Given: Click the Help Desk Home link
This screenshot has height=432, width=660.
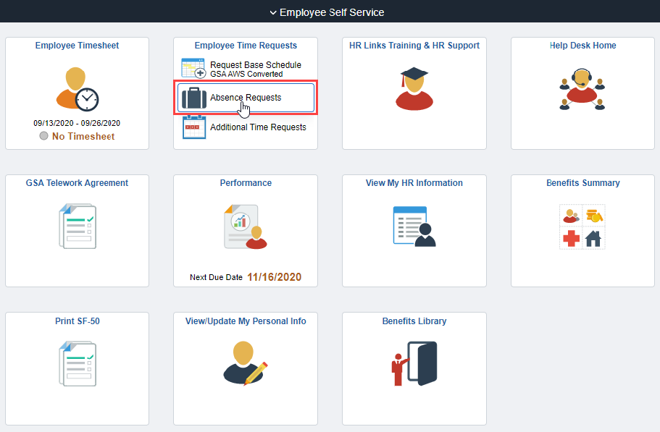Looking at the screenshot, I should click(x=582, y=45).
